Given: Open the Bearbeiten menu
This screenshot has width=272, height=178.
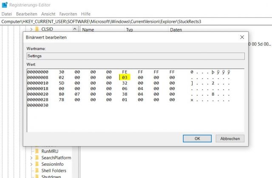Looking at the screenshot, I should pyautogui.click(x=26, y=14).
